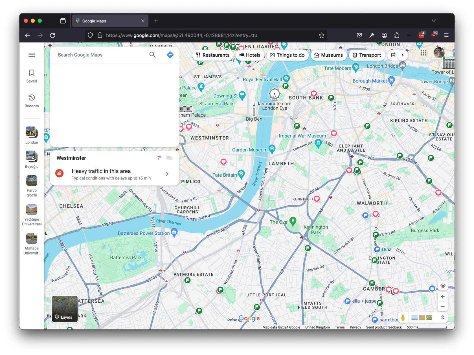474x355 pixels.
Task: Select The Oval green pin
Action: click(293, 221)
